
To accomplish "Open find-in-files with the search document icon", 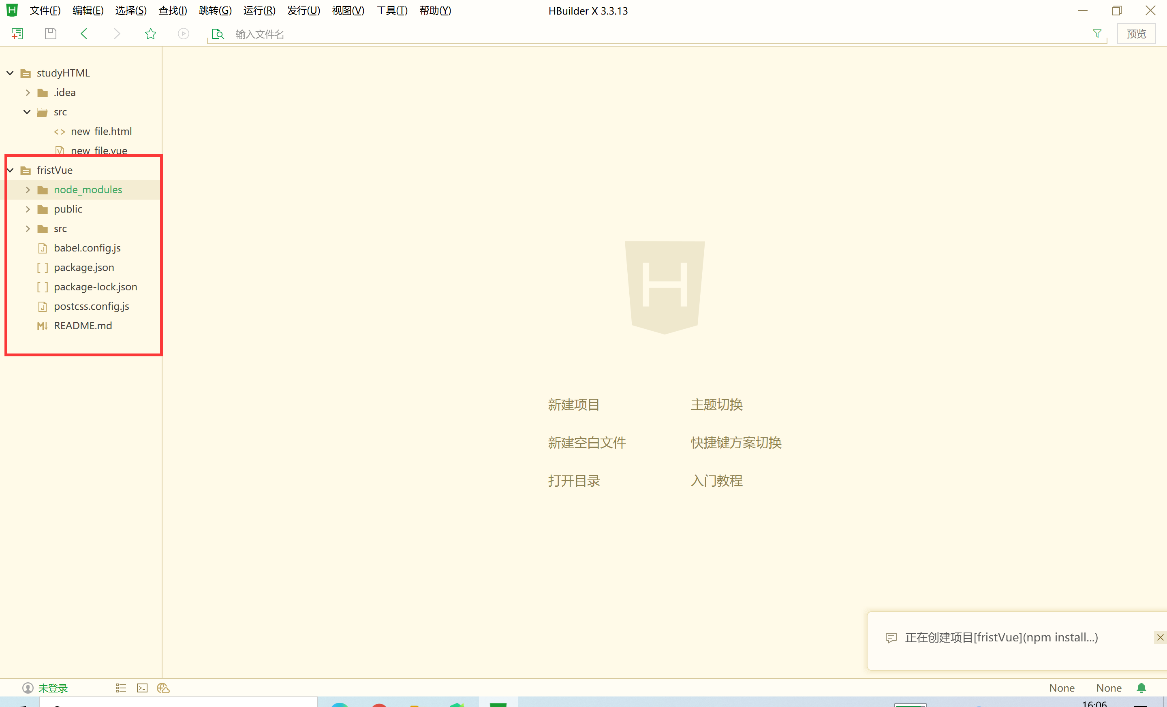I will 218,34.
